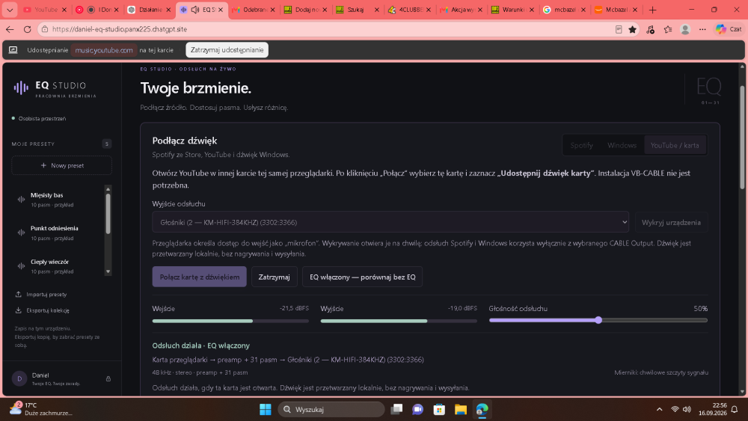Open File Explorer from the taskbar
The image size is (748, 421).
(x=460, y=409)
